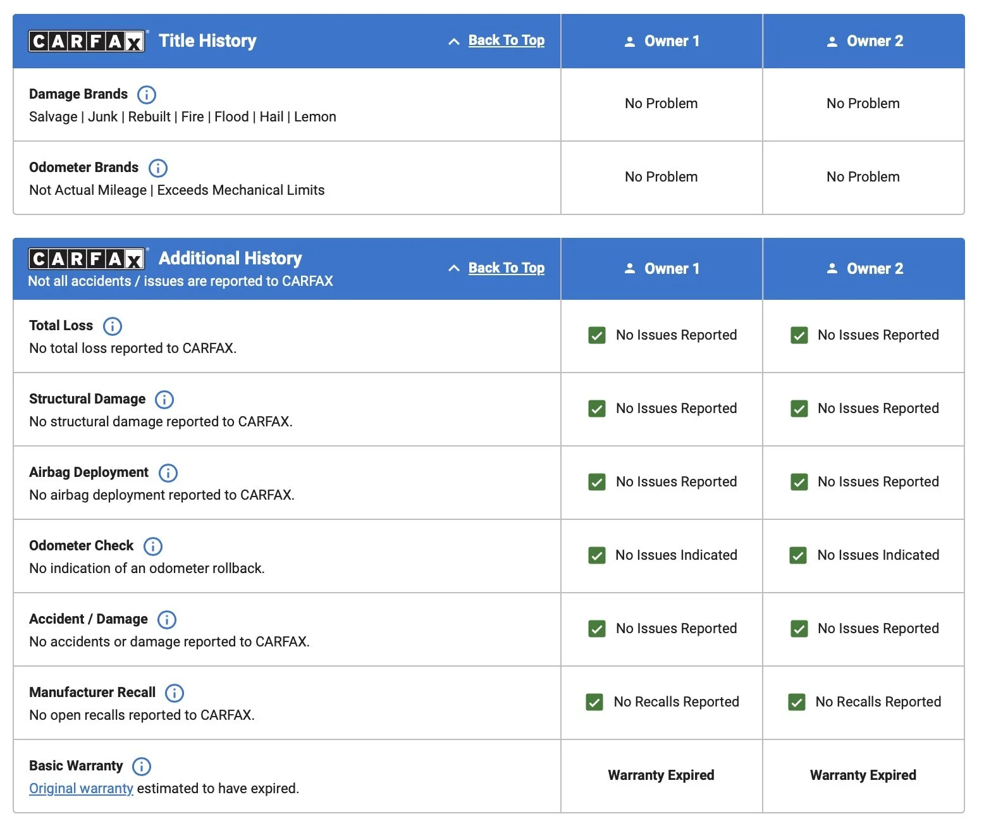Click Structural Damage checkmark under Owner 1
The height and width of the screenshot is (821, 984).
click(x=597, y=409)
